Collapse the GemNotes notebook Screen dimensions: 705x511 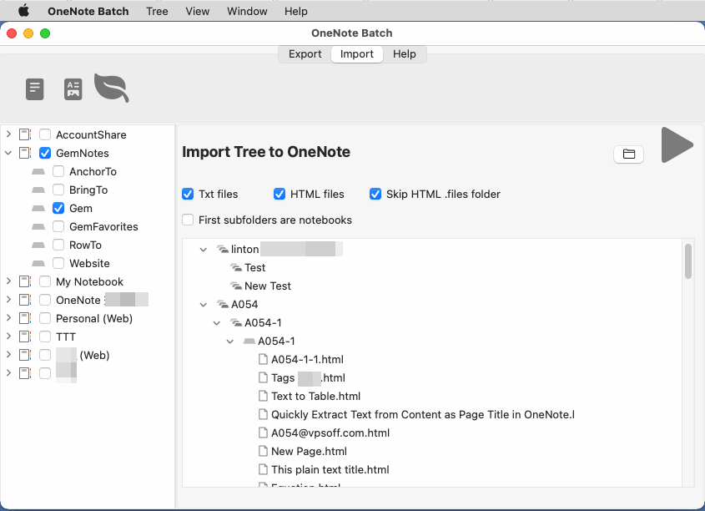[8, 153]
